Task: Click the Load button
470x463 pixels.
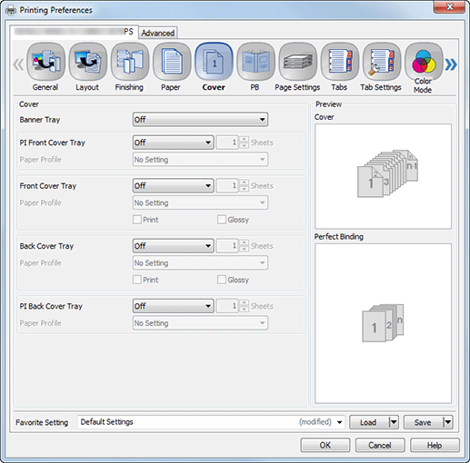Action: (x=368, y=422)
